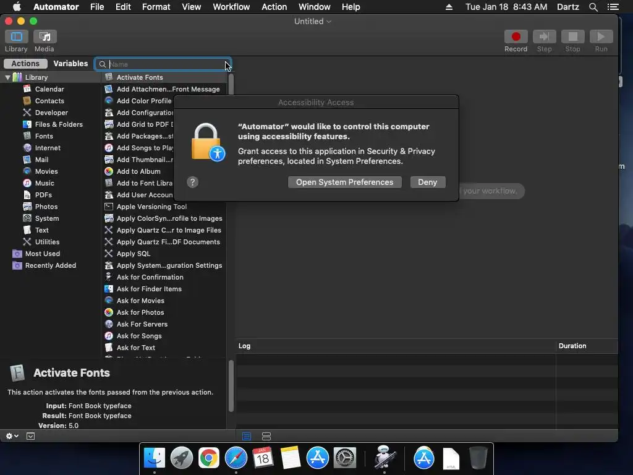Open System Preferences from the Dock
This screenshot has width=633, height=475.
pos(345,458)
